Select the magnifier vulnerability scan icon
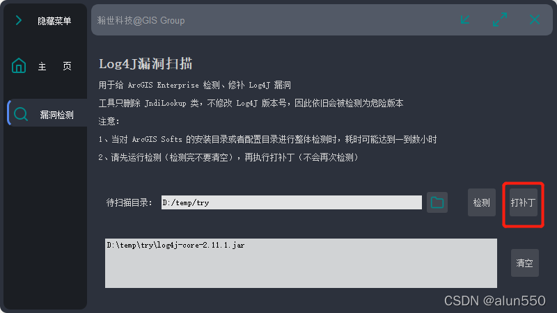This screenshot has width=557, height=313. pyautogui.click(x=21, y=114)
